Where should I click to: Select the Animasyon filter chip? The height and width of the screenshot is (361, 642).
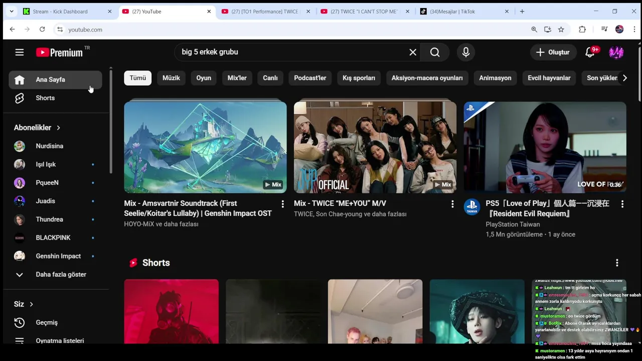pyautogui.click(x=495, y=78)
